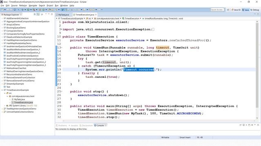
Task: Toggle Link with Editor in Package Explorer
Action: pos(38,15)
